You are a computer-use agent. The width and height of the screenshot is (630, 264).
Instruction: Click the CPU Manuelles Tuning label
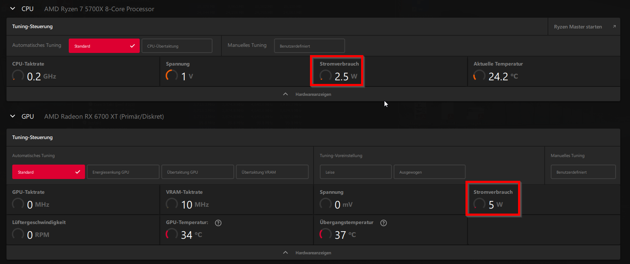point(247,45)
